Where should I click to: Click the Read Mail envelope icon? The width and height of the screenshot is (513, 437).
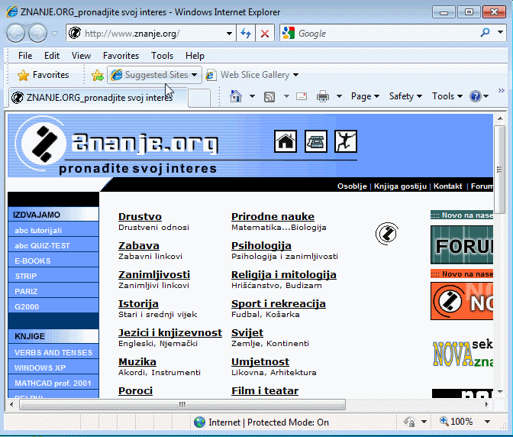point(302,96)
